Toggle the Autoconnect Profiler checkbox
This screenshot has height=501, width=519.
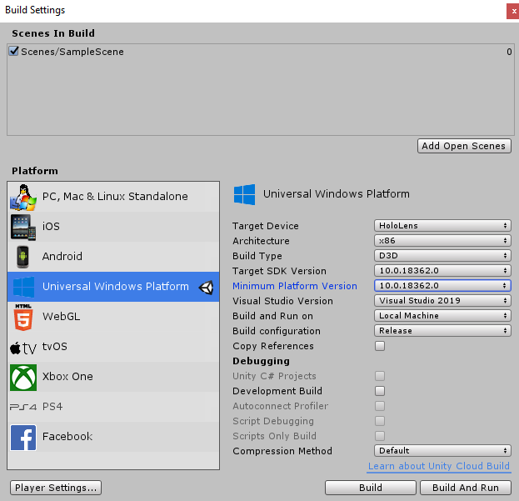[x=380, y=406]
